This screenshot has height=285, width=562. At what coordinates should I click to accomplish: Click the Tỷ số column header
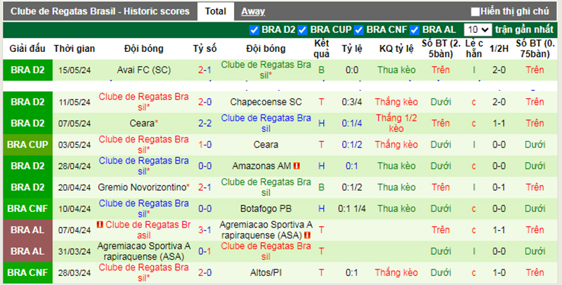tap(205, 48)
